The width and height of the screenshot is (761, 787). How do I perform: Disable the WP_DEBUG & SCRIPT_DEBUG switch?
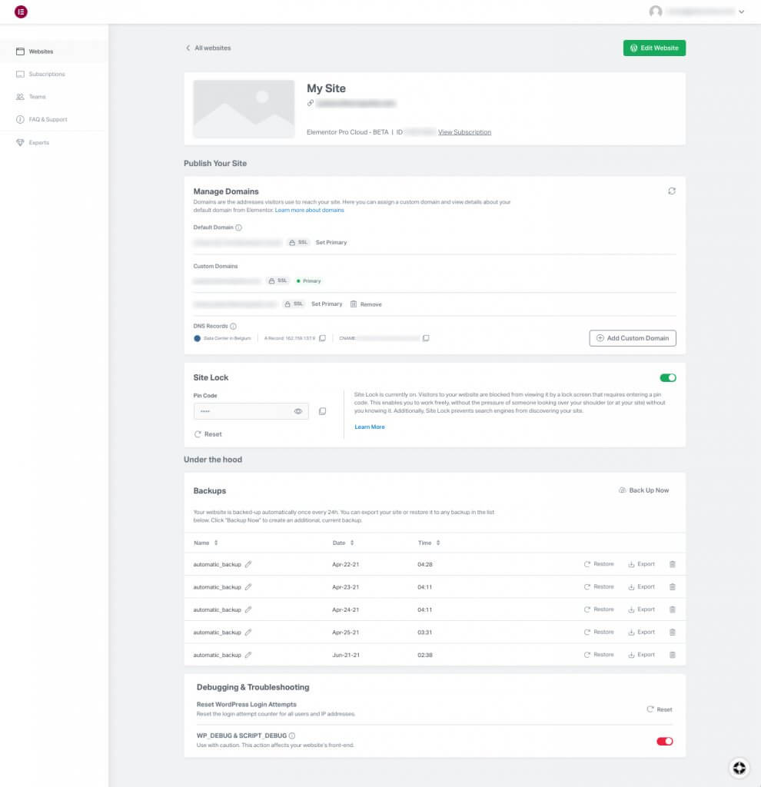664,741
